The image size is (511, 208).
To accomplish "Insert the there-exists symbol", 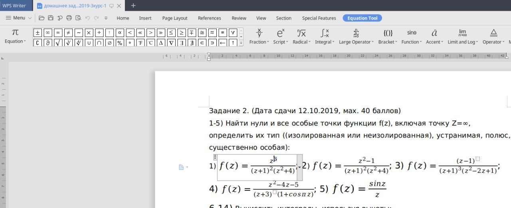I will (x=182, y=42).
